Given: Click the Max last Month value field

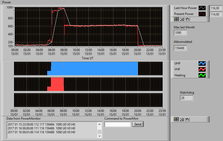Looking at the screenshot, I should coord(180,33).
